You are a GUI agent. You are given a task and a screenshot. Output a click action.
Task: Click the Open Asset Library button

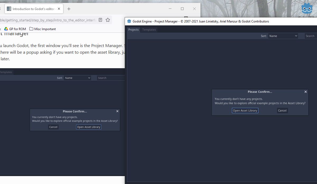[245, 111]
